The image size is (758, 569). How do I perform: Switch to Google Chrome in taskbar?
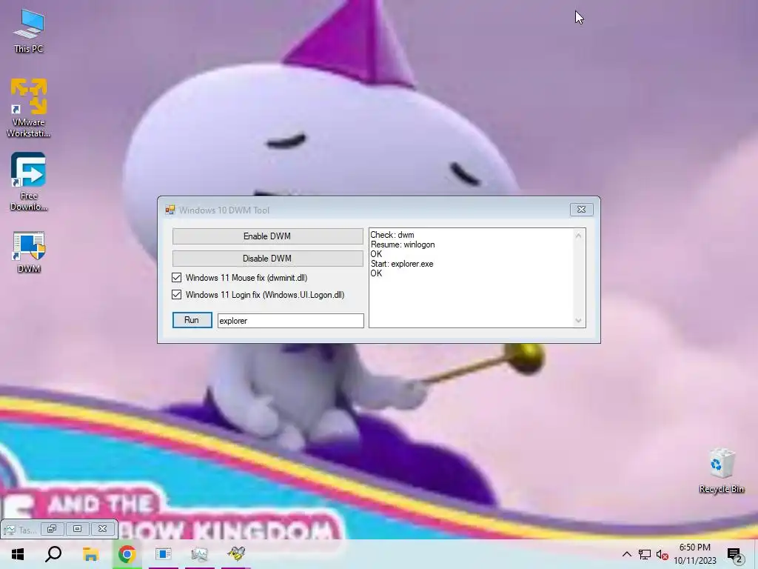pos(127,554)
